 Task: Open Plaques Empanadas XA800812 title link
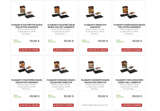[x=129, y=26]
